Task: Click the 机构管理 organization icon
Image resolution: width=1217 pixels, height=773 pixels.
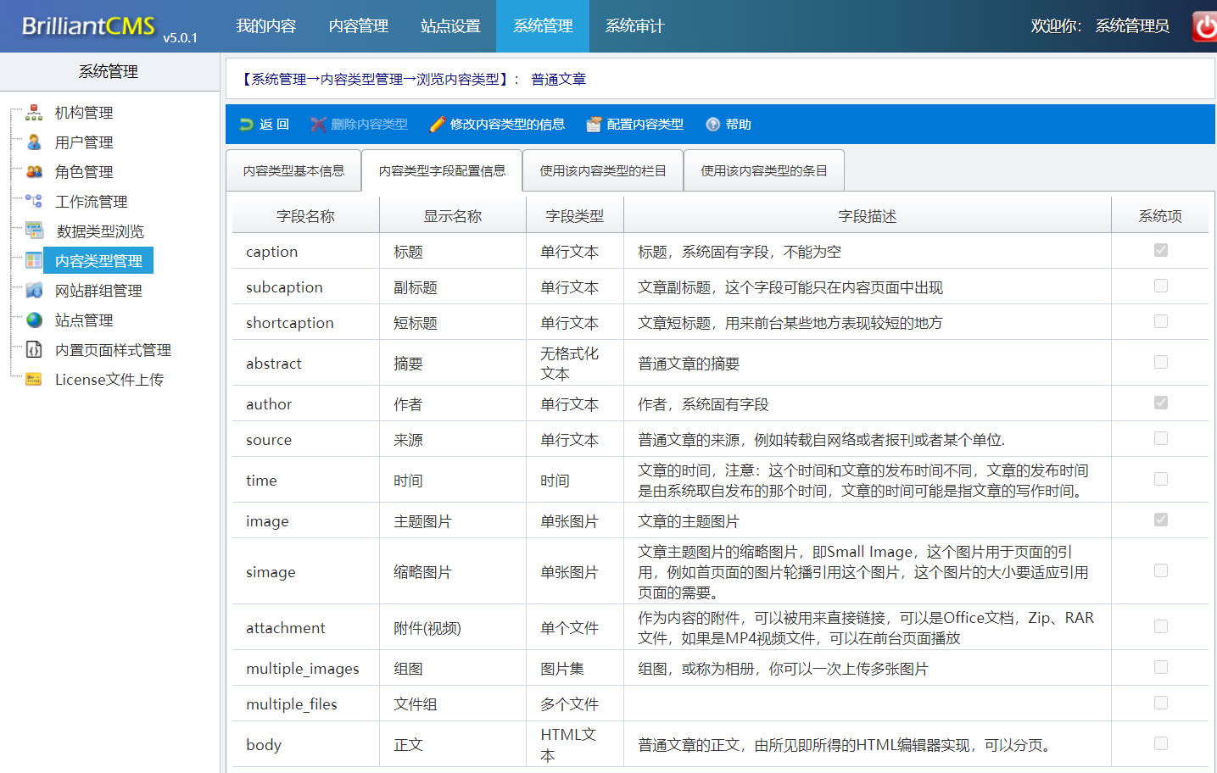Action: [34, 113]
